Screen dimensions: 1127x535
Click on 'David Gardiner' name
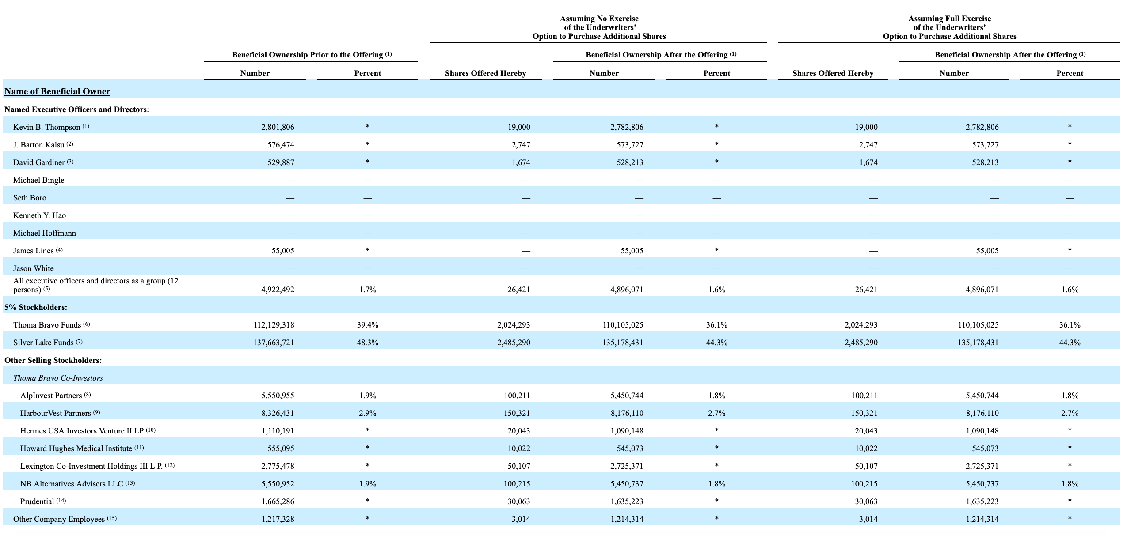39,162
